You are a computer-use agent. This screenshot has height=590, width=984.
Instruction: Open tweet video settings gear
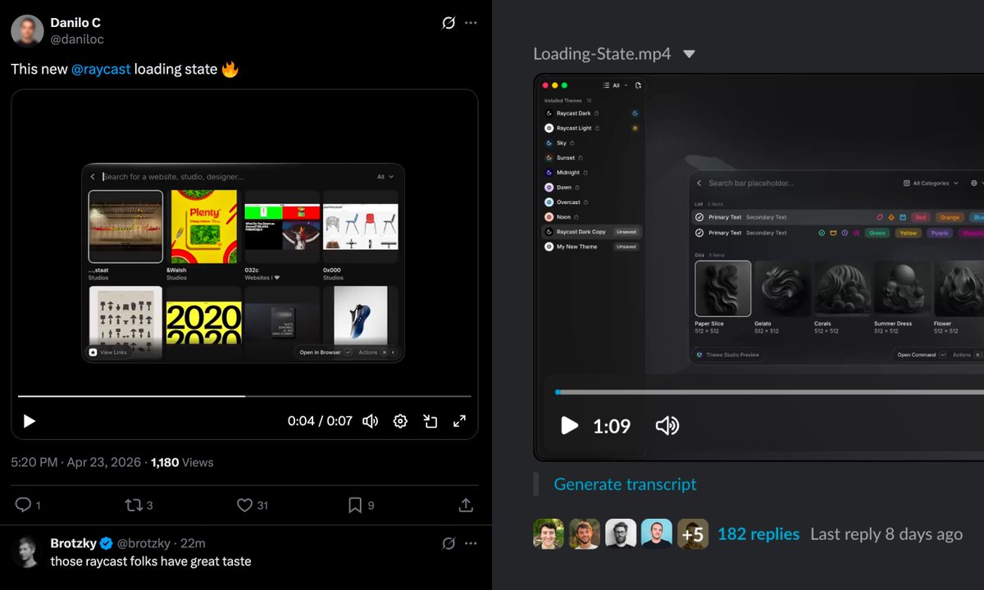click(x=400, y=421)
